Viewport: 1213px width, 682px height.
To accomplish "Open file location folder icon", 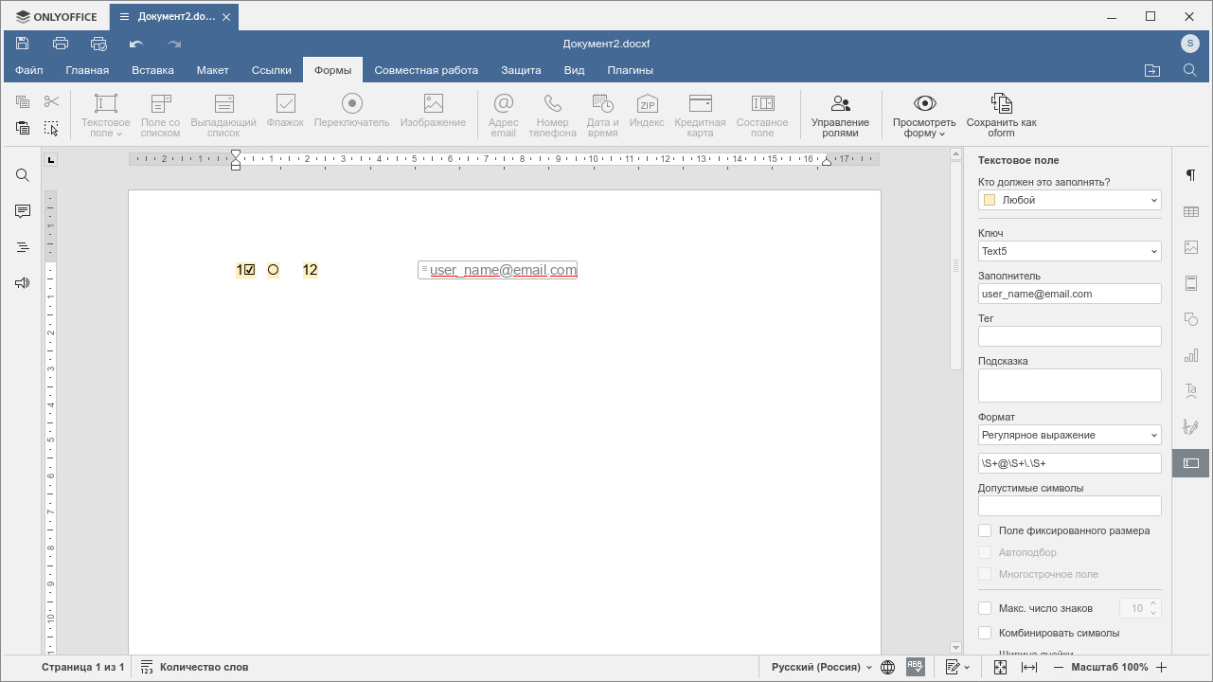I will pyautogui.click(x=1152, y=70).
